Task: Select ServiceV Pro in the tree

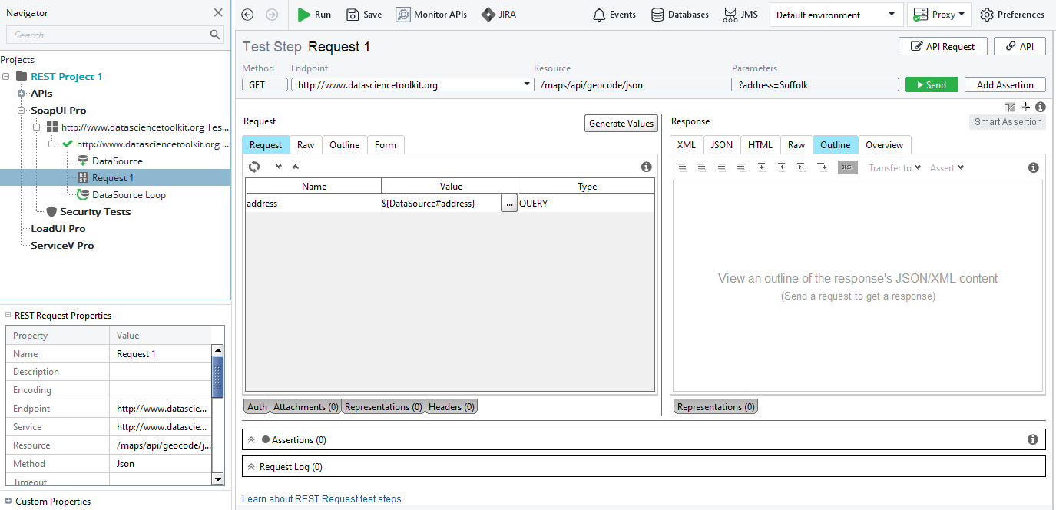Action: point(62,246)
